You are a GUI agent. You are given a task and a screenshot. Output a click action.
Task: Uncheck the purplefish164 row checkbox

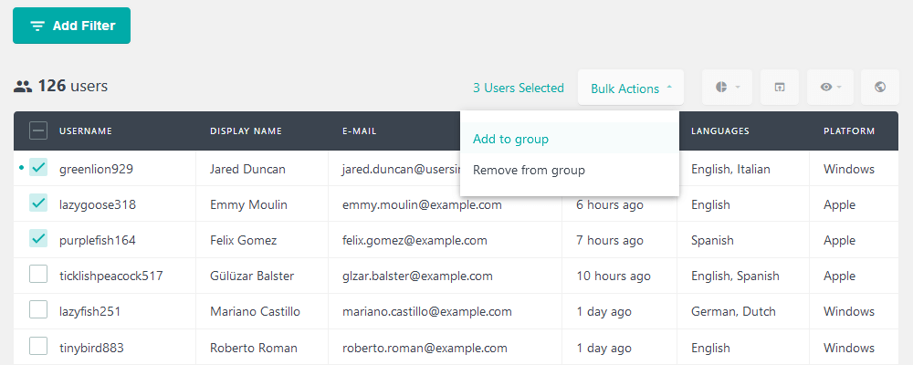[38, 239]
